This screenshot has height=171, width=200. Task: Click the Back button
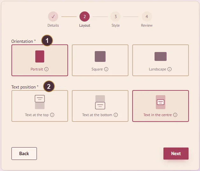tap(24, 154)
